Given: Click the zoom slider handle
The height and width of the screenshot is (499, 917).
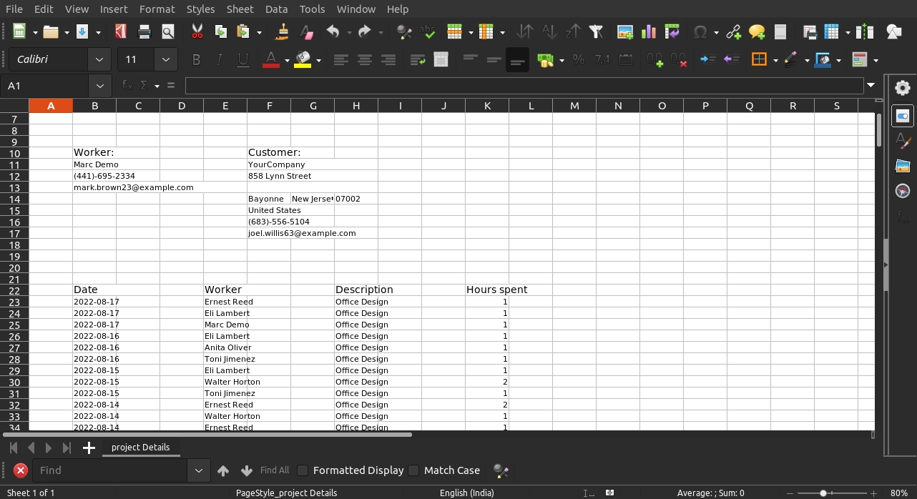Looking at the screenshot, I should coord(823,493).
